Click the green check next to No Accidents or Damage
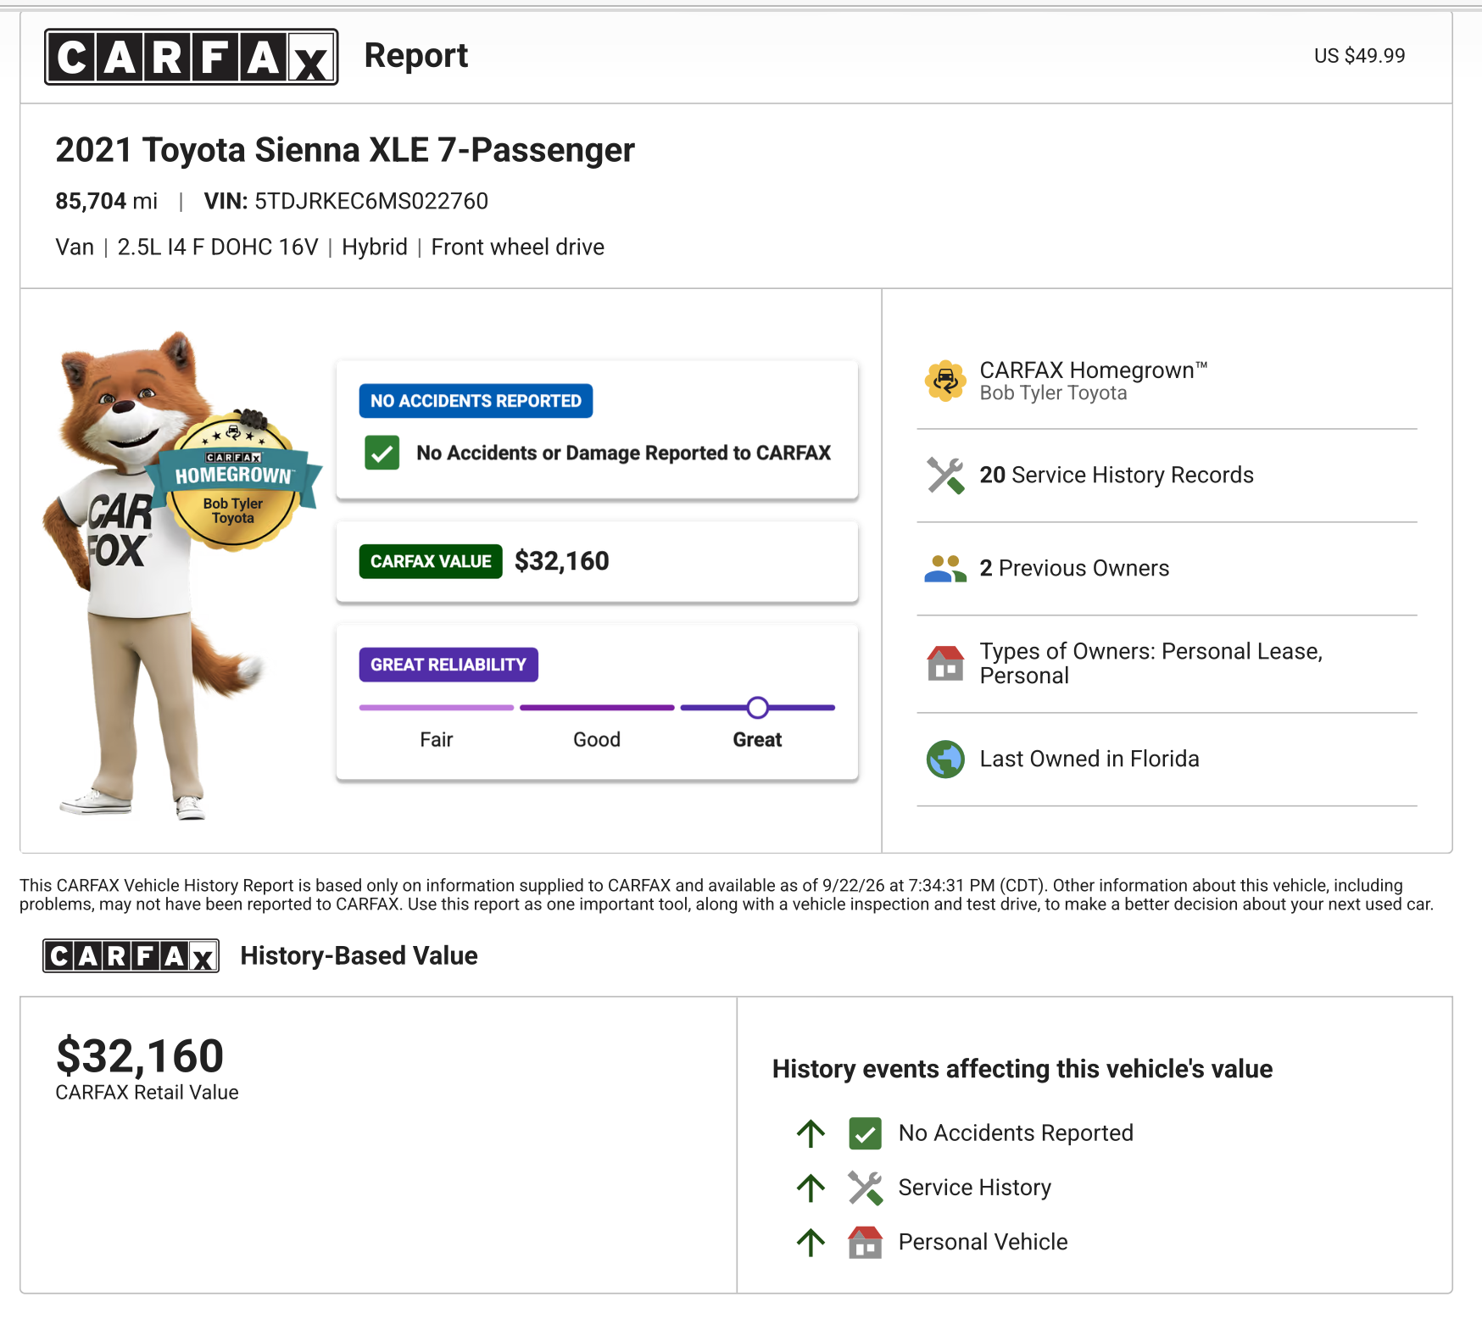 point(382,453)
